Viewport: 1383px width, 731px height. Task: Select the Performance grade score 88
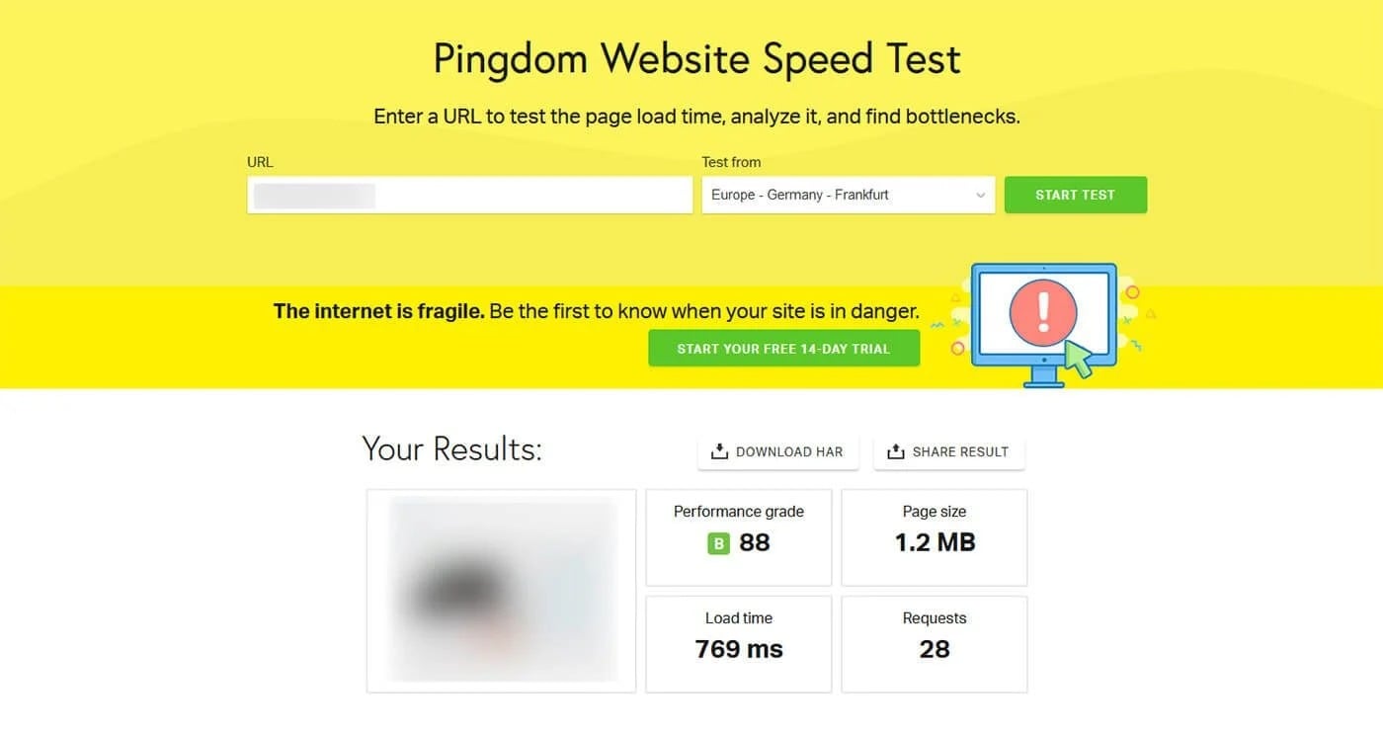(755, 543)
